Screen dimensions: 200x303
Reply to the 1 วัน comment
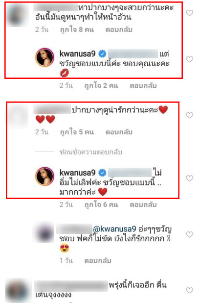point(98,261)
